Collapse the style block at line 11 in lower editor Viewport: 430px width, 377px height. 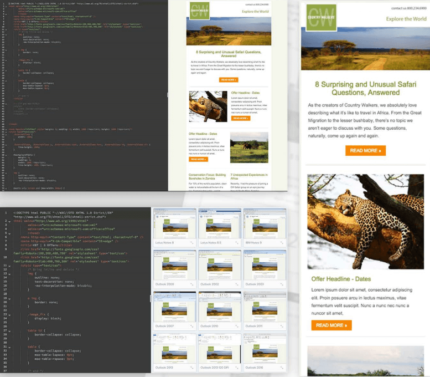(x=11, y=266)
